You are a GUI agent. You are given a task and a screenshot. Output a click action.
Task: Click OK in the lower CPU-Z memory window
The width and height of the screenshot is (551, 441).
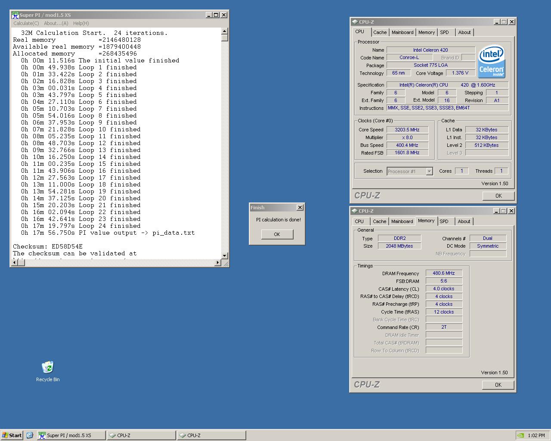498,385
